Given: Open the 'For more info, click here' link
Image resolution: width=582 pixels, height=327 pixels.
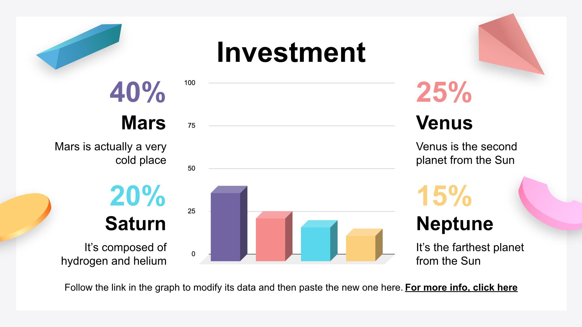Looking at the screenshot, I should (461, 287).
